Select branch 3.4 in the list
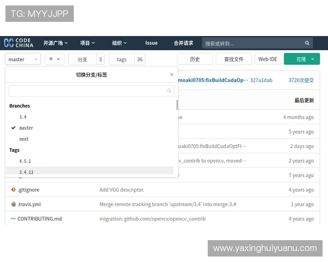 pos(23,117)
